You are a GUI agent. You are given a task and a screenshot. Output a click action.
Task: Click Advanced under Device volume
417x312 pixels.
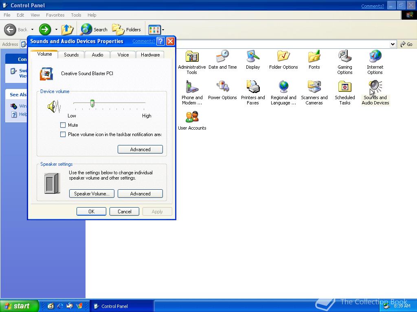pyautogui.click(x=140, y=149)
